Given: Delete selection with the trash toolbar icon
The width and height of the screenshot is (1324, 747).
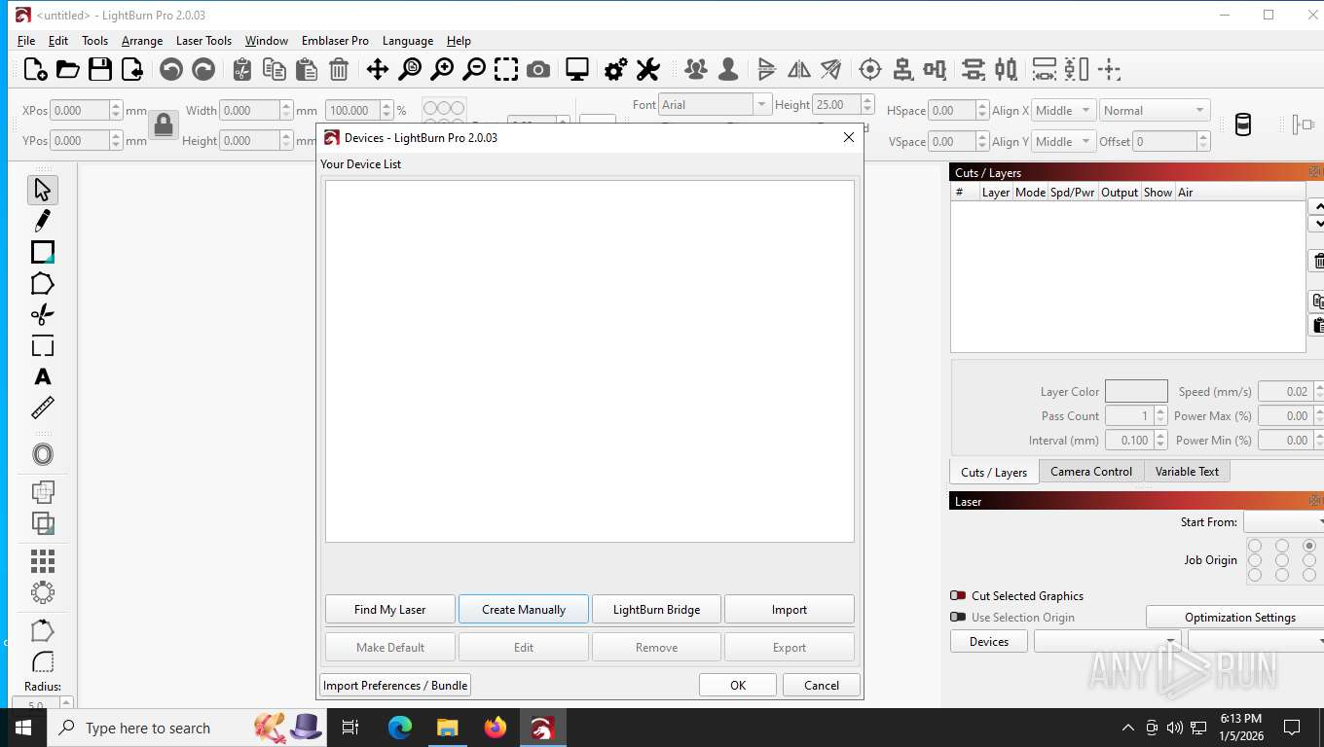Looking at the screenshot, I should (x=339, y=69).
